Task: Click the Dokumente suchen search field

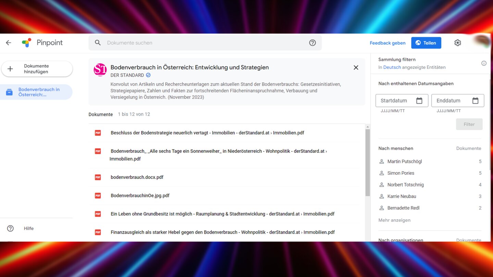Action: tap(205, 43)
